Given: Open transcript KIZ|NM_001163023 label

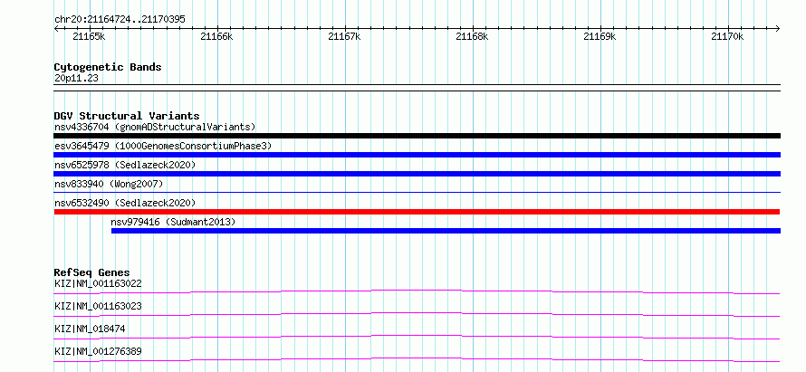Looking at the screenshot, I should [x=98, y=306].
